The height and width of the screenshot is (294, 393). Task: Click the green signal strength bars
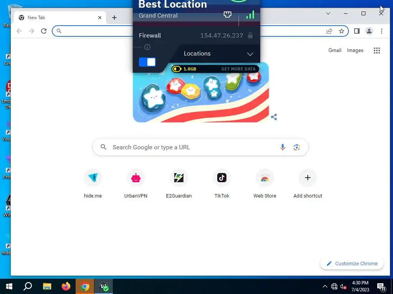(250, 15)
